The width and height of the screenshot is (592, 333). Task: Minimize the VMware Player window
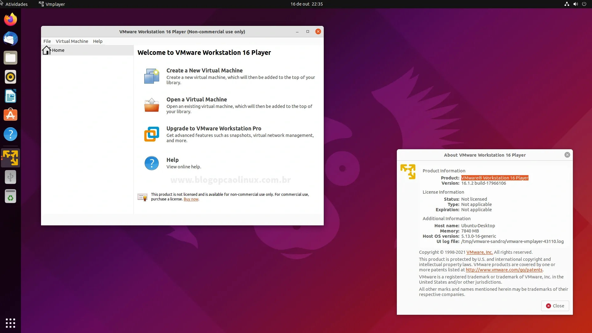pos(297,31)
